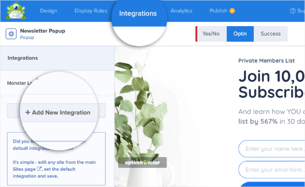Click the Newsletter Popup campaign name
The width and height of the screenshot is (305, 187).
[43, 31]
